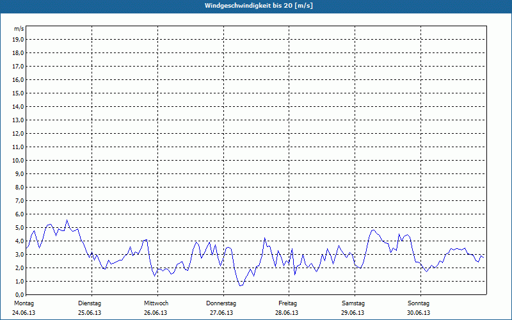Click the 'Montag' day label

click(24, 303)
